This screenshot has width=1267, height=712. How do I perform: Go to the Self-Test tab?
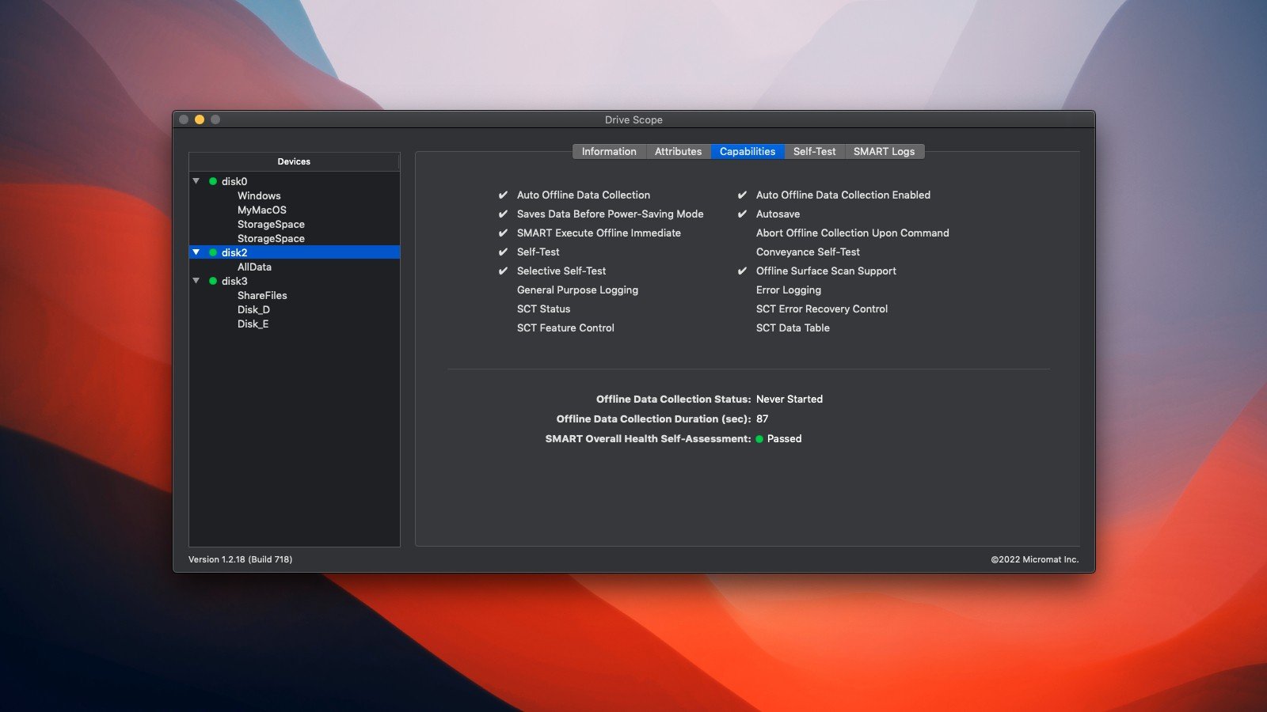point(814,151)
